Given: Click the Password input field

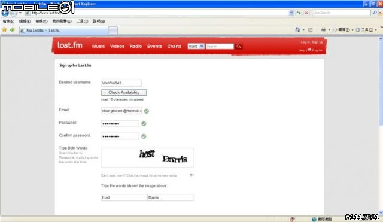Looking at the screenshot, I should pyautogui.click(x=120, y=124).
